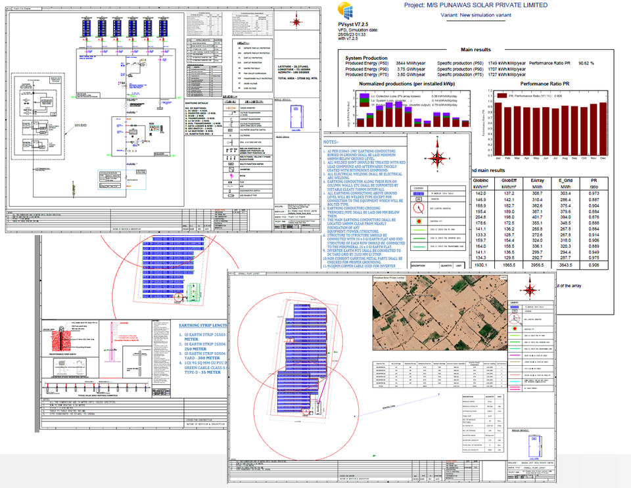Click the 0.973 cell in the PR column
The width and height of the screenshot is (631, 488).
[594, 193]
